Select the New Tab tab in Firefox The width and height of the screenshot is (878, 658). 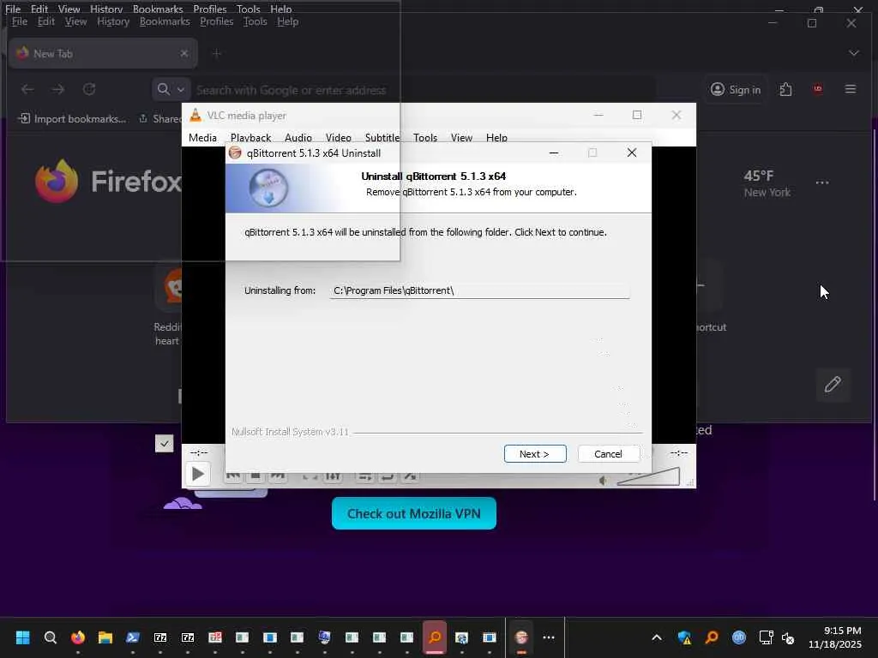103,53
